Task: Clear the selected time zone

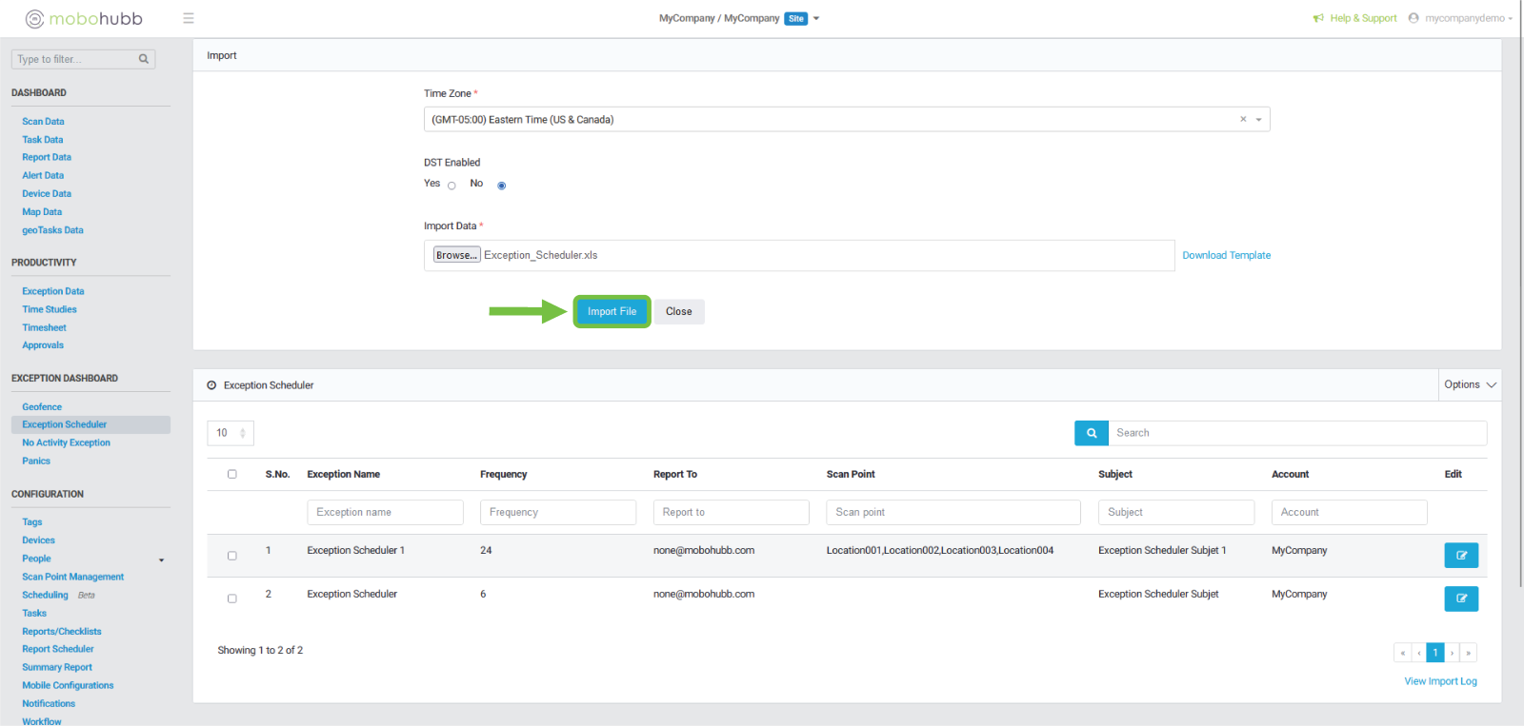Action: [x=1243, y=120]
